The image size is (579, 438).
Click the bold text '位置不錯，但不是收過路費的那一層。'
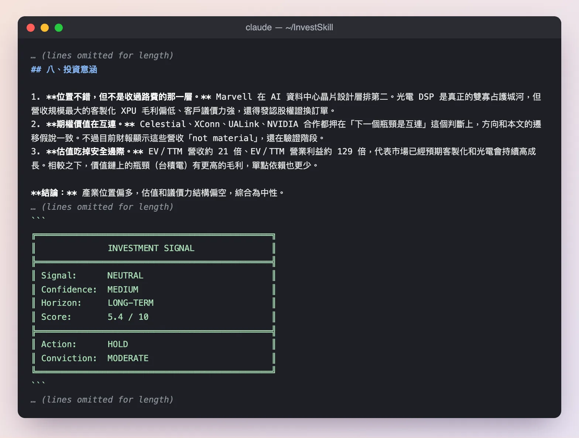(x=128, y=97)
